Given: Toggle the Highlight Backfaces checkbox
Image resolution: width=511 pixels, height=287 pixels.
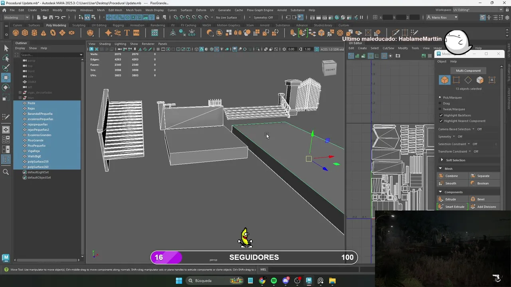Looking at the screenshot, I should click(x=441, y=115).
